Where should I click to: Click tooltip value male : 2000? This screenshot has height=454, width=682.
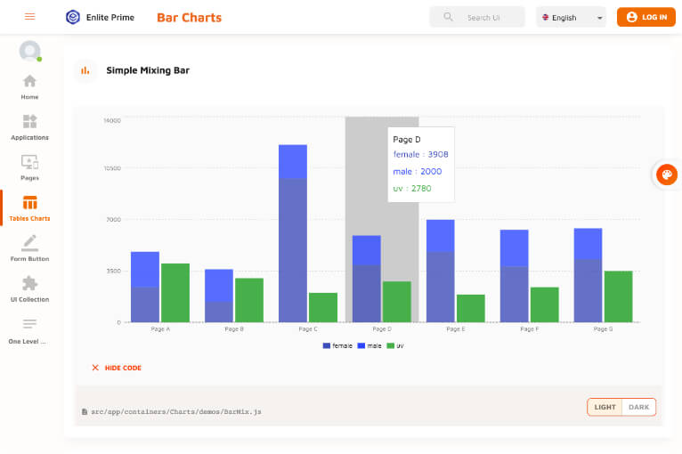(417, 171)
